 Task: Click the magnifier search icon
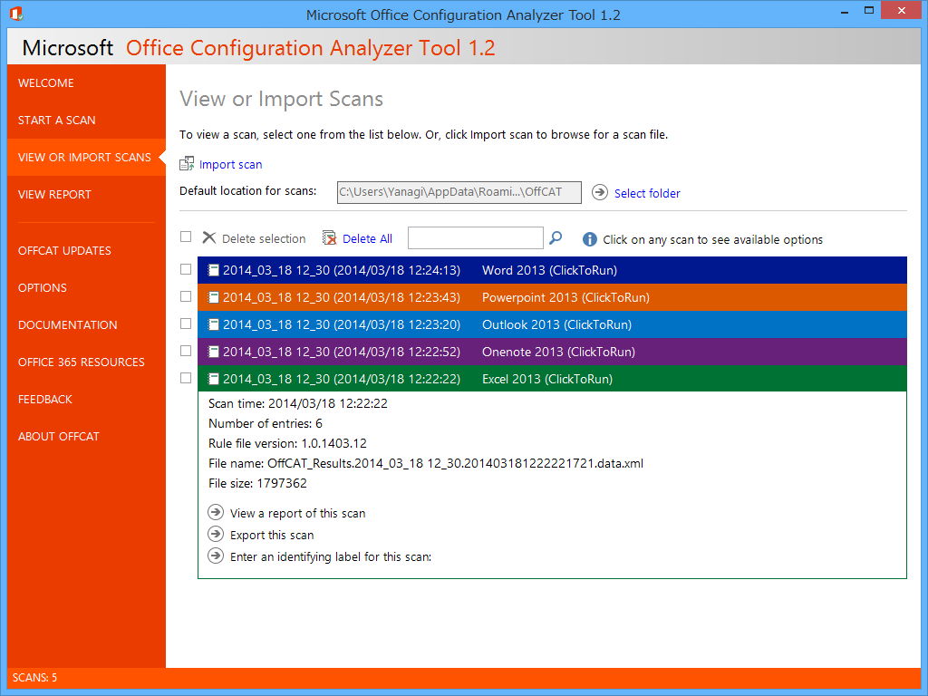556,238
